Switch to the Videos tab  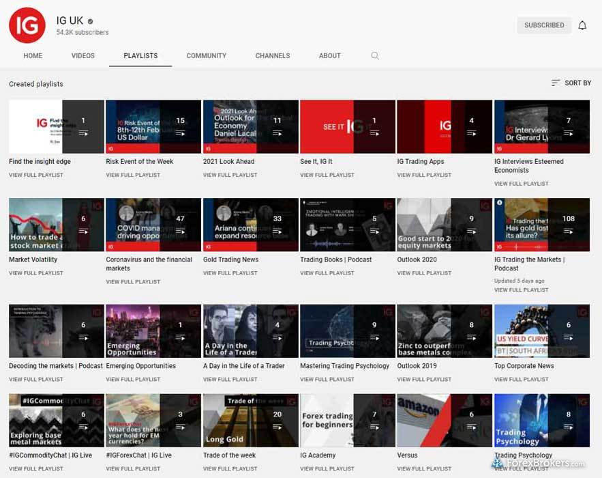pyautogui.click(x=83, y=56)
